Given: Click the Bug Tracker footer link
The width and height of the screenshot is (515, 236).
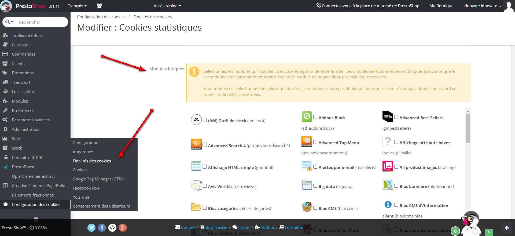Looking at the screenshot, I should [214, 227].
